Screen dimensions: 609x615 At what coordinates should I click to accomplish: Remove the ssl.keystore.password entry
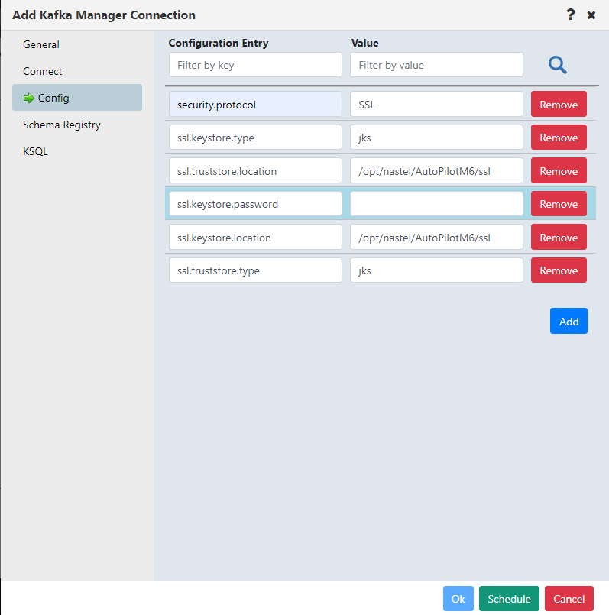tap(559, 203)
